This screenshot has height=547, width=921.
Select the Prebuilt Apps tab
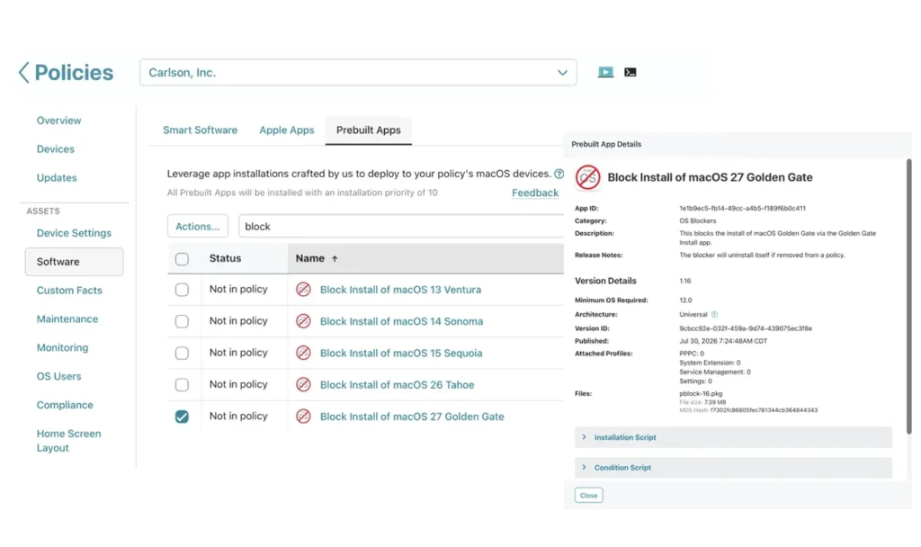(368, 130)
